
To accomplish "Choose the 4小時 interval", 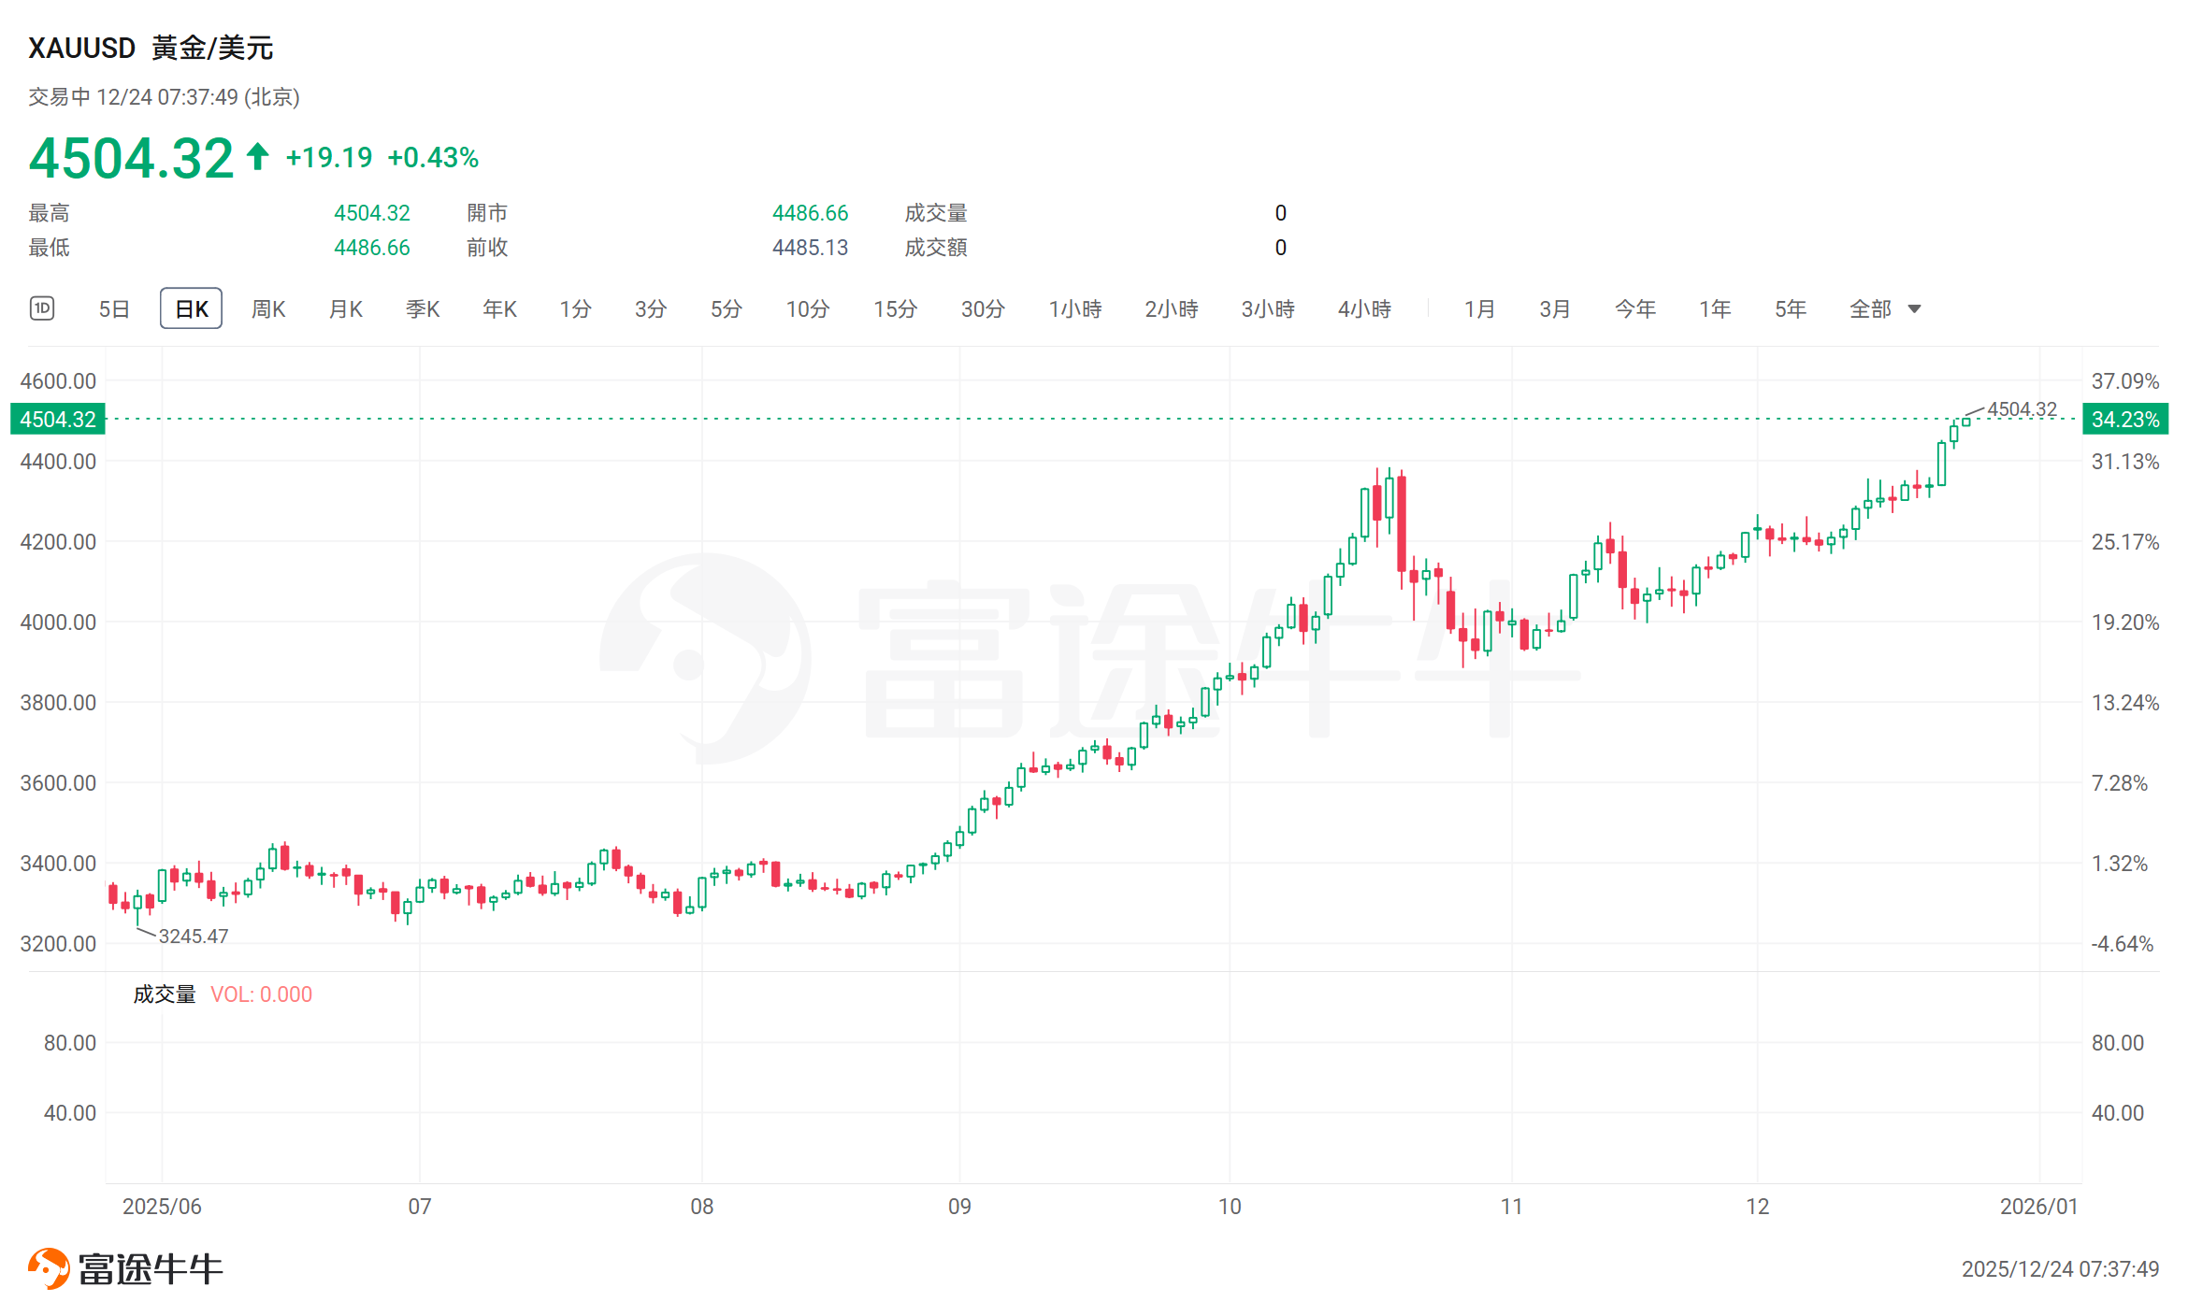I will 1364,308.
